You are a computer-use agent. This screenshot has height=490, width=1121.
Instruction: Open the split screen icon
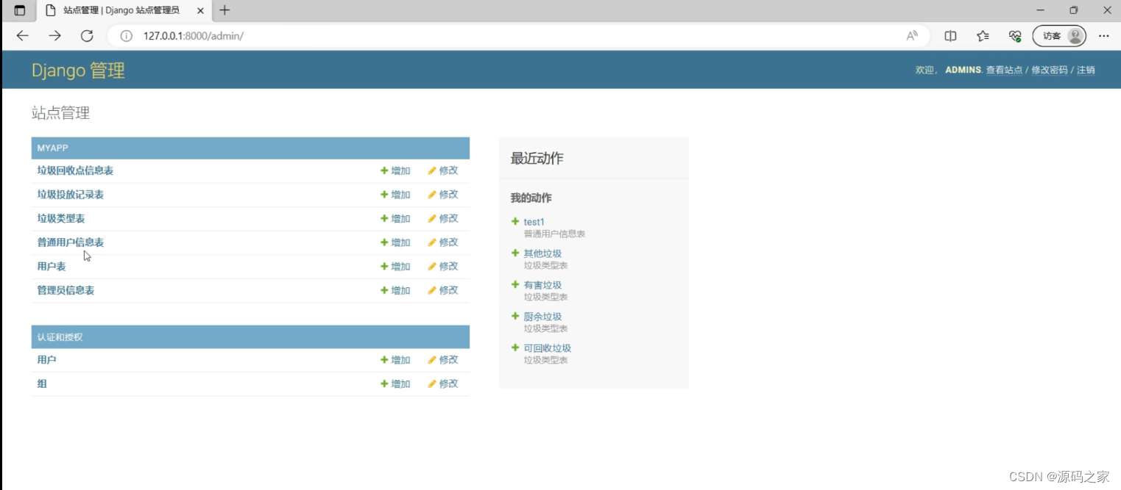(x=950, y=35)
